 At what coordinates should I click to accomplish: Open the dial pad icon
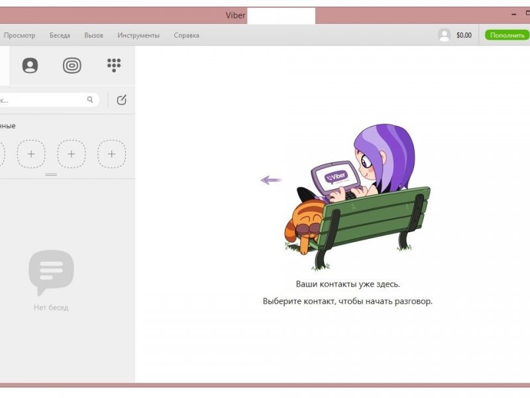[x=114, y=65]
